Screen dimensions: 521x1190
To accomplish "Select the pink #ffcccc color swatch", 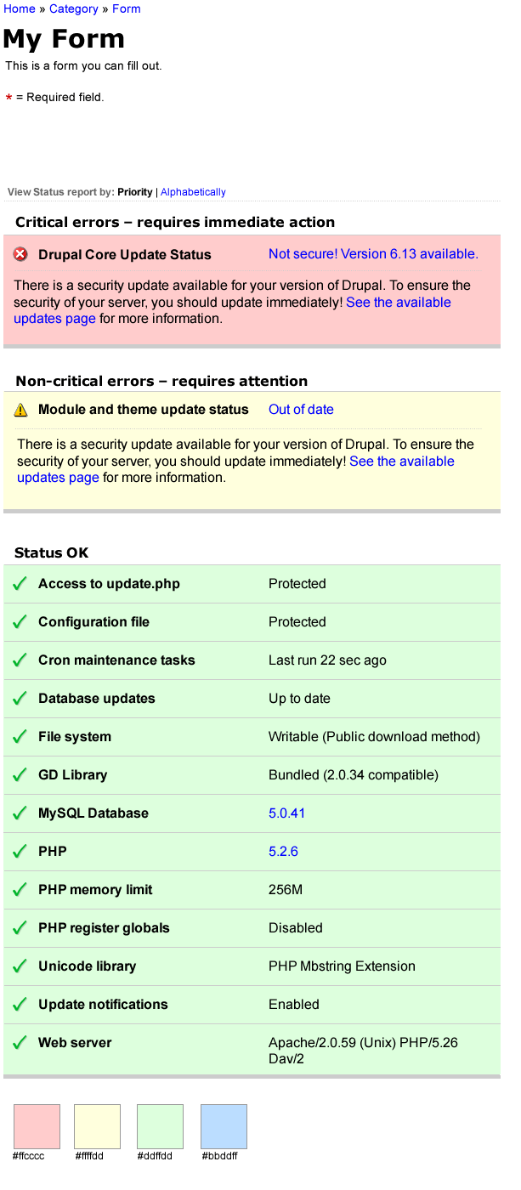I will [37, 1126].
